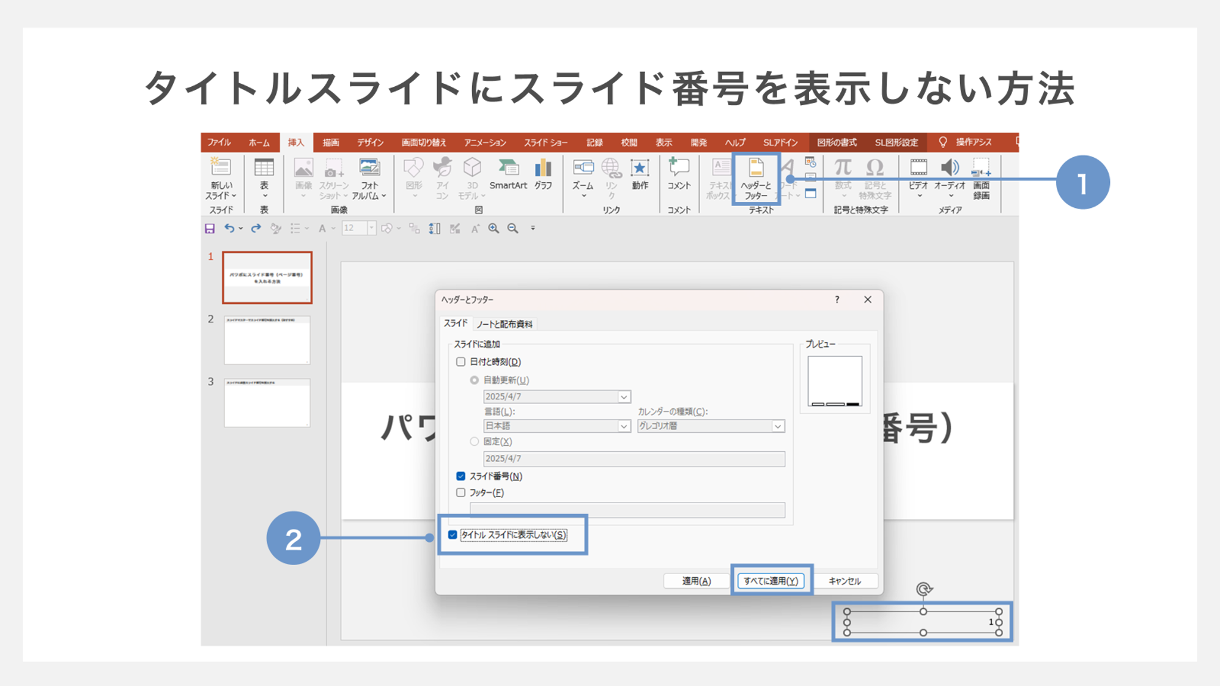Expand the font size 12 dropdown
1220x686 pixels.
click(x=371, y=229)
